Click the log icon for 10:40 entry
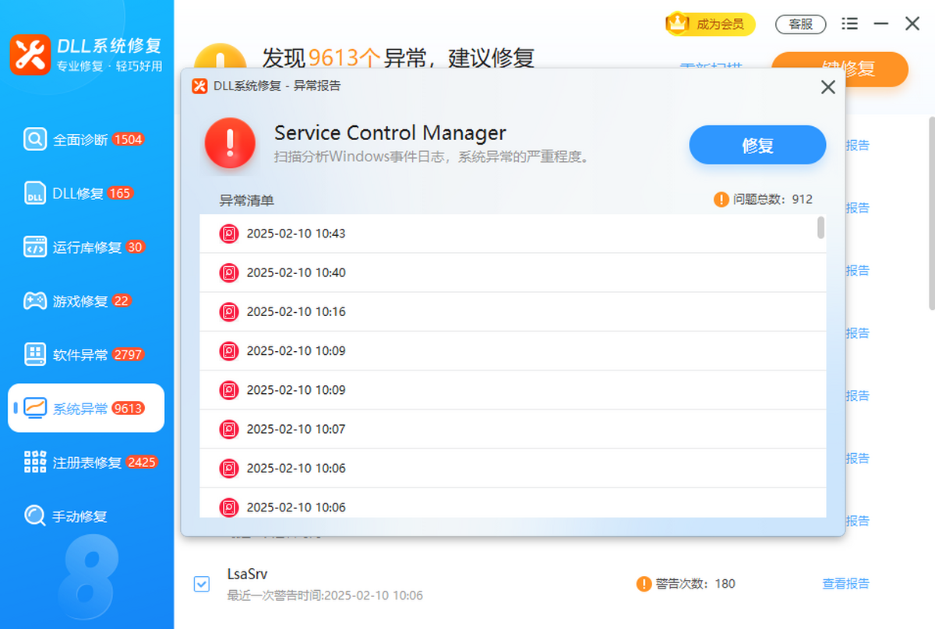935x629 pixels. (229, 272)
